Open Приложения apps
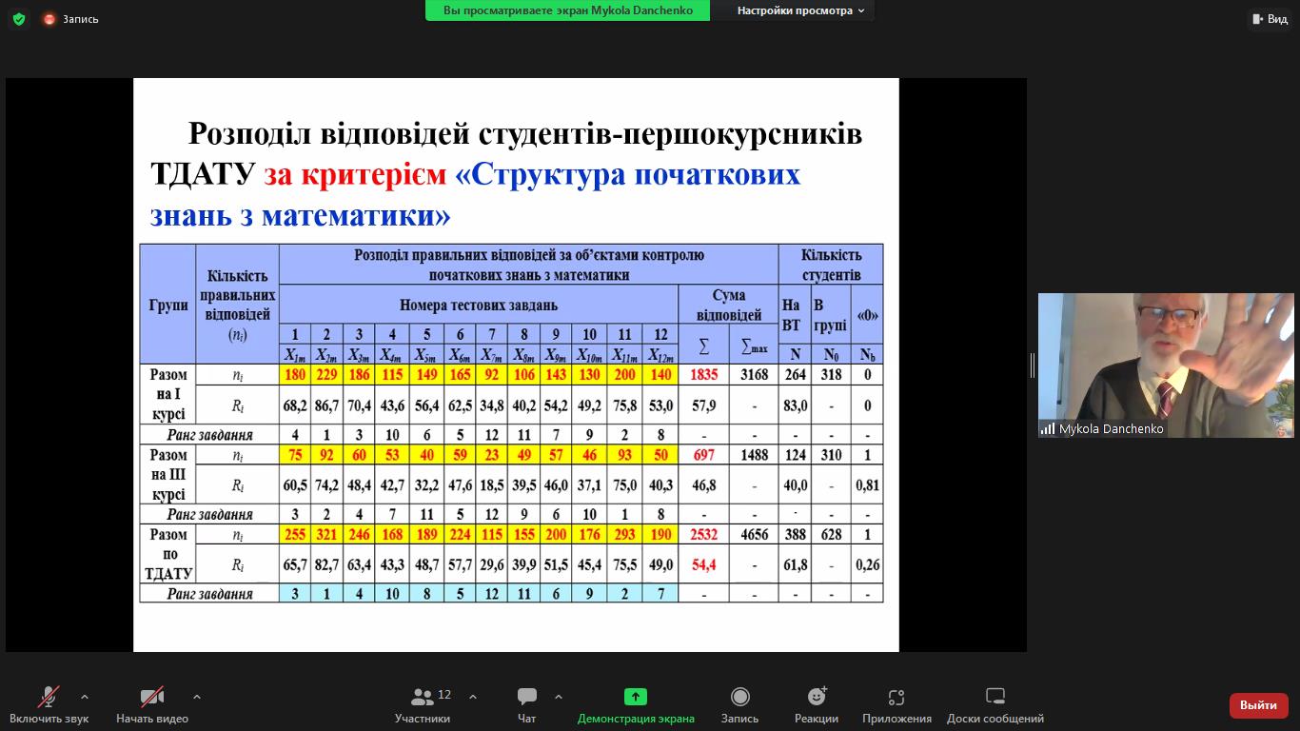The width and height of the screenshot is (1300, 731). pyautogui.click(x=896, y=704)
